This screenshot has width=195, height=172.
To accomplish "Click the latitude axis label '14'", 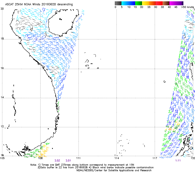I will click(x=2, y=97).
